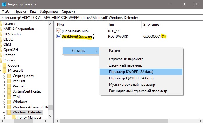
Task: Click the Windows Defender folder icon
Action: click(x=9, y=112)
